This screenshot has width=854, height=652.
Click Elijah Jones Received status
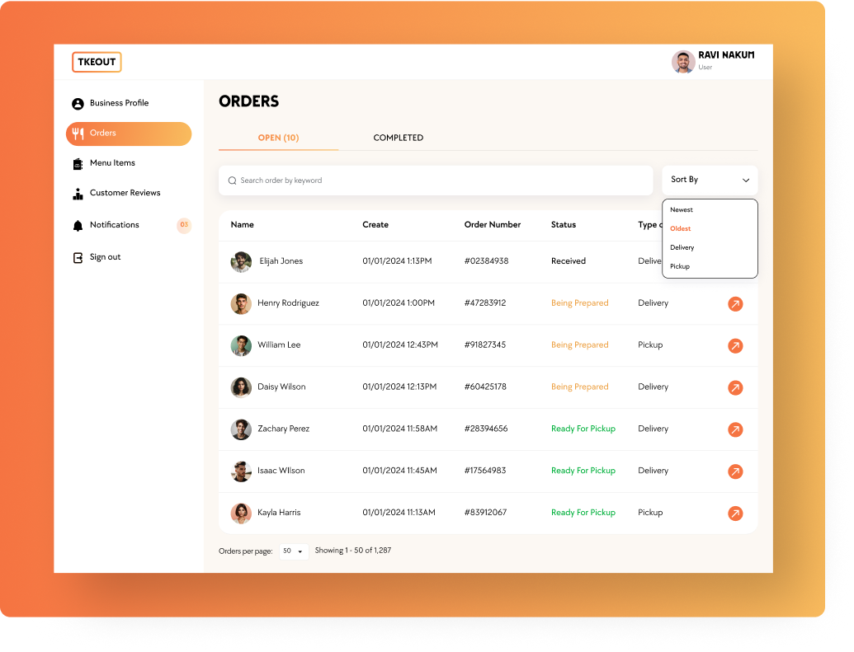[x=568, y=261]
